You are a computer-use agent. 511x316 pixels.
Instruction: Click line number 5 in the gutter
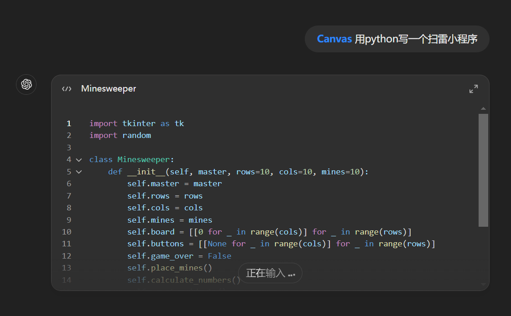pyautogui.click(x=69, y=172)
